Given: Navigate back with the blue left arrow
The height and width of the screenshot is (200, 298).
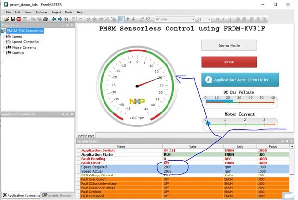Looking at the screenshot, I should (54, 19).
